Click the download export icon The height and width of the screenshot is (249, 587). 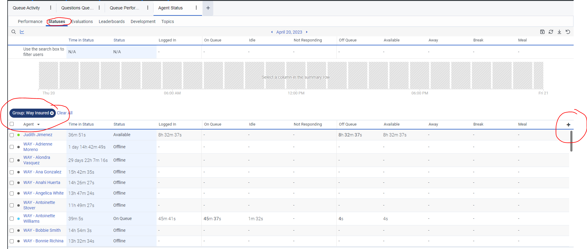(x=559, y=32)
